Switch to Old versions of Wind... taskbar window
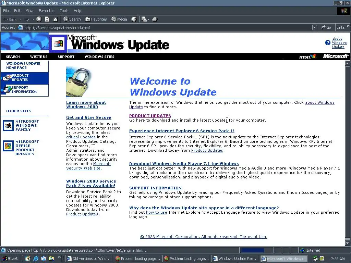 (x=89, y=259)
